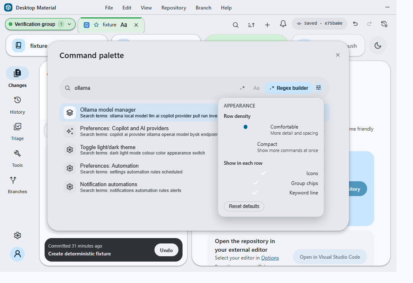Click the redo arrow in toolbar

[370, 24]
